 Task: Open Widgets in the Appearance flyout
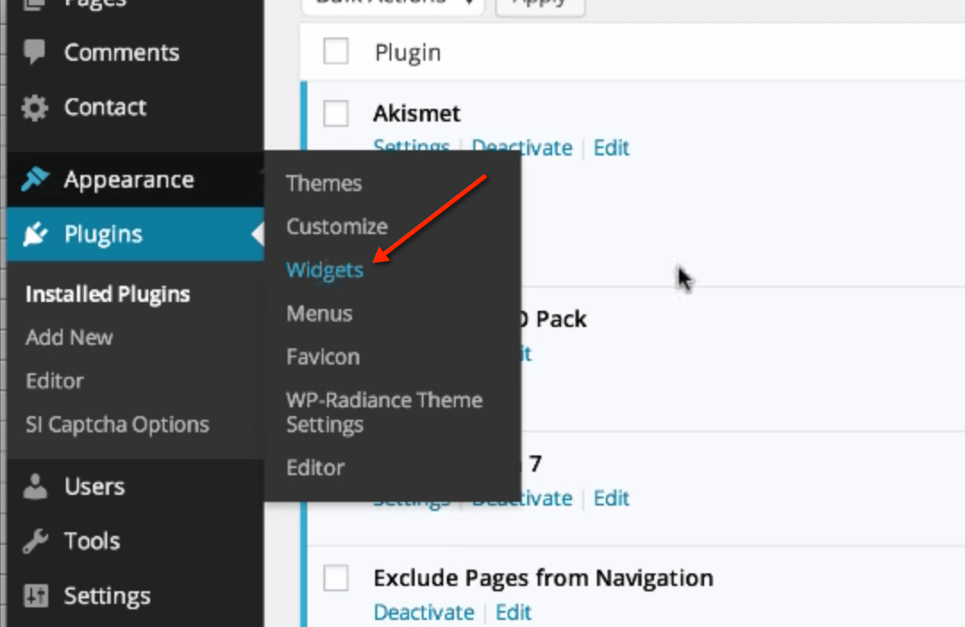point(325,270)
